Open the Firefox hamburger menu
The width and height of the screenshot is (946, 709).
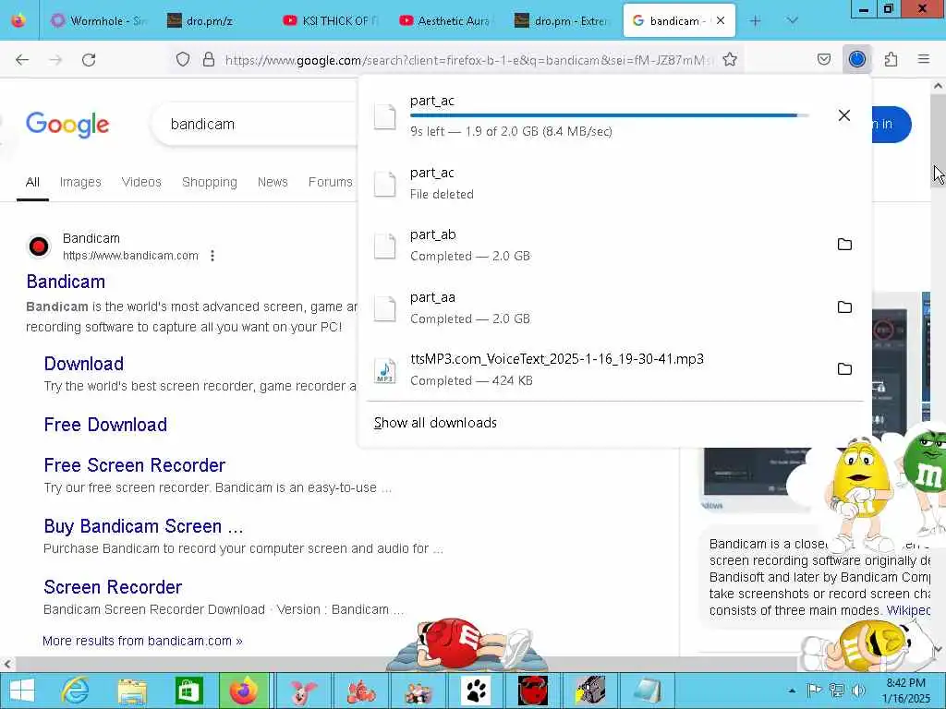click(924, 60)
